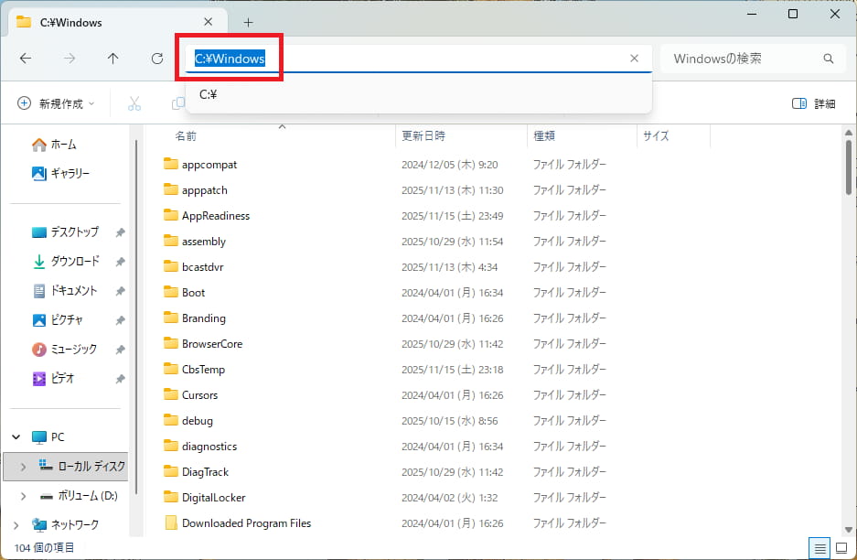Expand the ローカル ディスク tree node
Viewport: 857px width, 560px height.
pos(24,467)
